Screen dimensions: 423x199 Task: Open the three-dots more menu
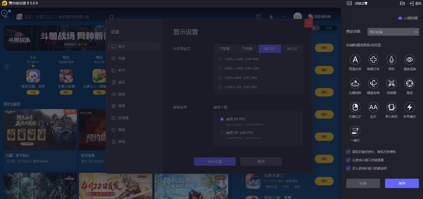coord(284,17)
